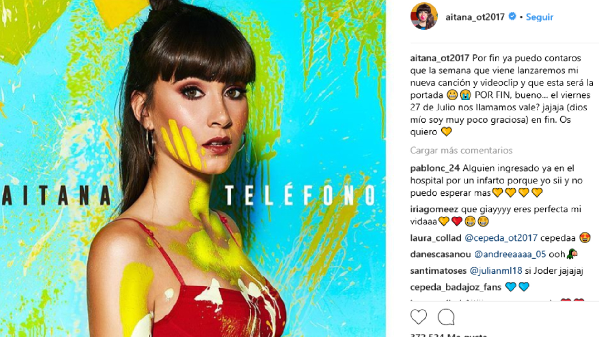Click the TELÉFONO title on the cover
Viewport: 599px width, 337px height.
pos(300,196)
